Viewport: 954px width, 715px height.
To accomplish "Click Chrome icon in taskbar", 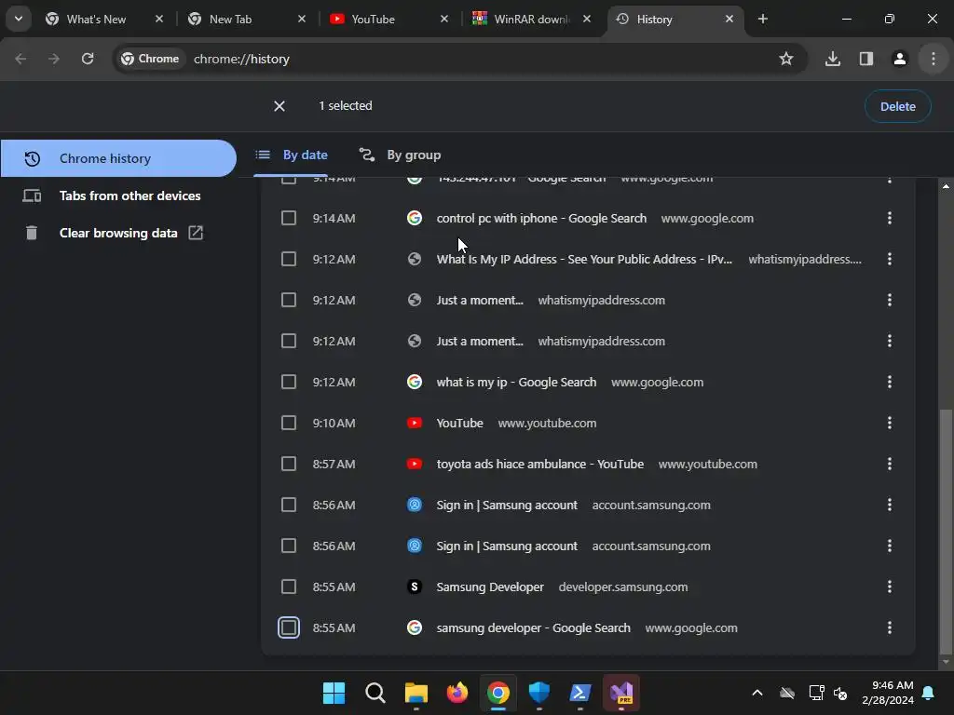I will (497, 693).
